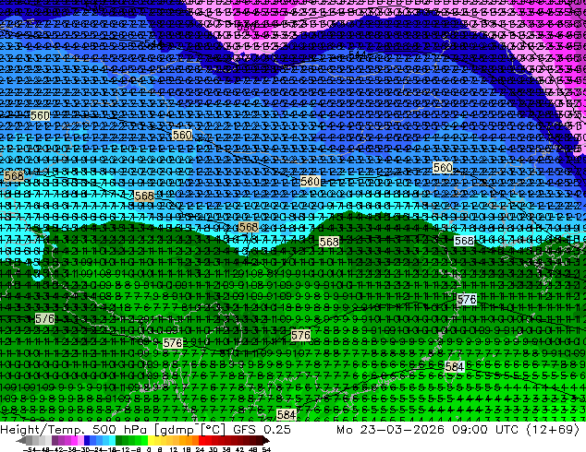Click the bottommost '584' contour label

tap(287, 414)
